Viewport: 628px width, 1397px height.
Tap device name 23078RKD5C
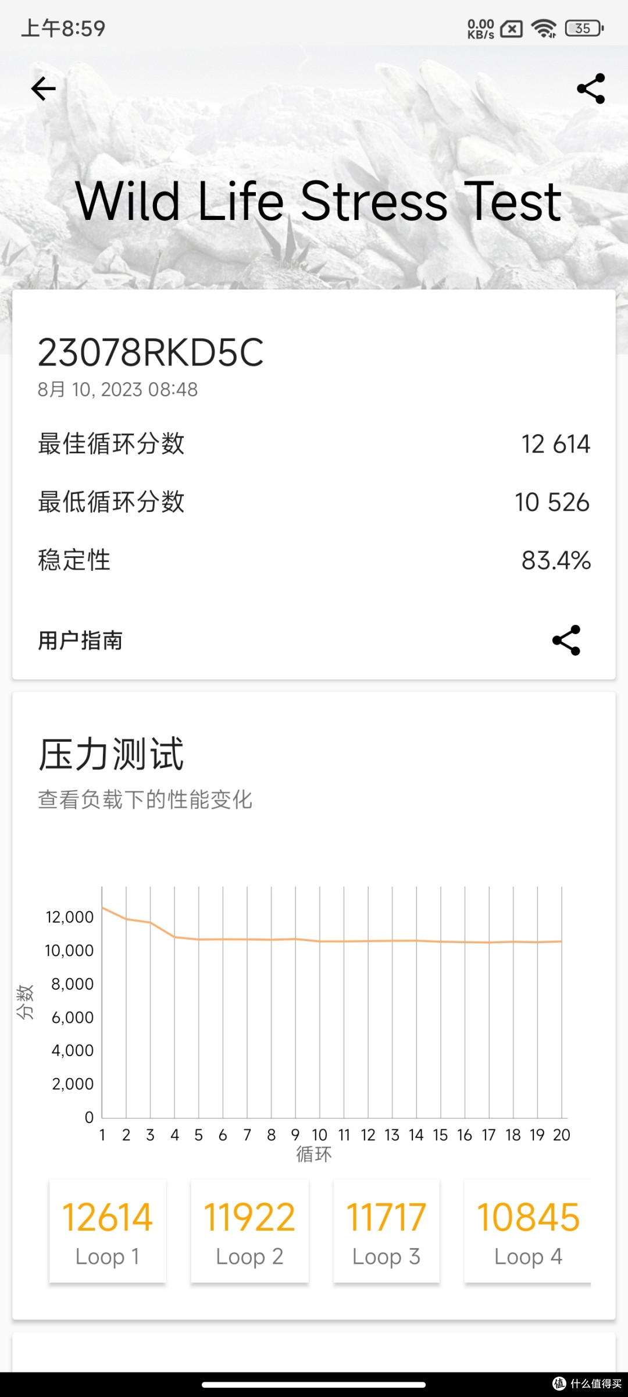tap(151, 353)
